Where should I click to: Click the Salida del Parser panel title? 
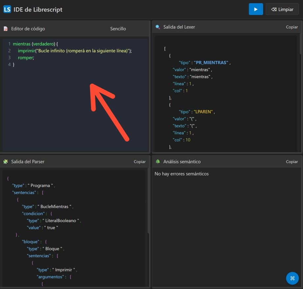28,162
